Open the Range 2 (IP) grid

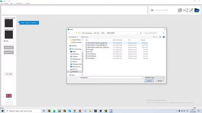pyautogui.click(x=9, y=35)
